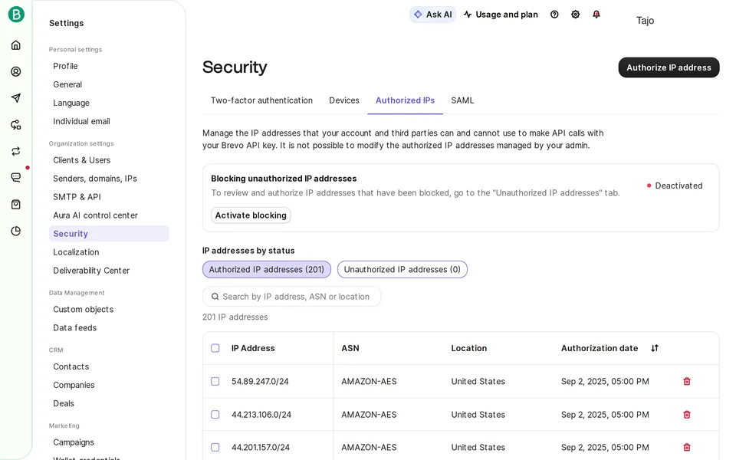Open Transactional arrows icon in left rail
This screenshot has width=736, height=460.
click(16, 151)
